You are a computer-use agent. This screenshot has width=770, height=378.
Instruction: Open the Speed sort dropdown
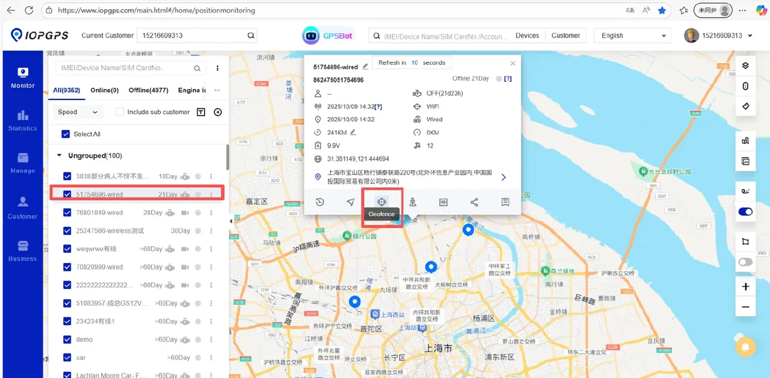78,112
